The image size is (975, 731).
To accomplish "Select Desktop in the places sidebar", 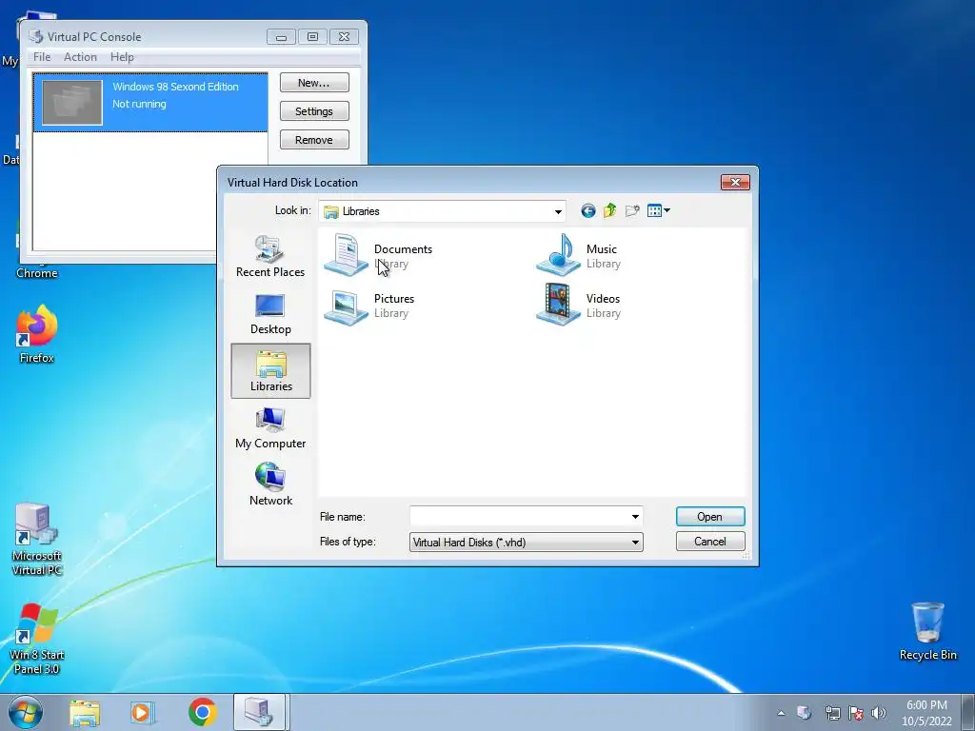I will click(270, 314).
